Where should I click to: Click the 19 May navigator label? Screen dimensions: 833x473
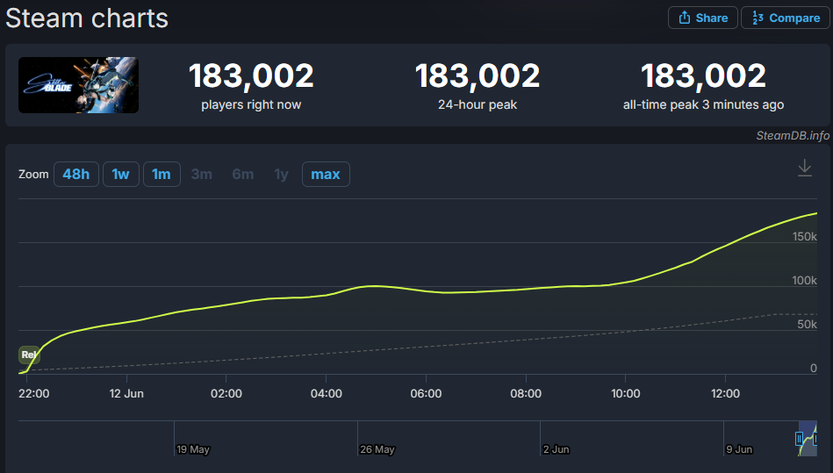coord(193,449)
